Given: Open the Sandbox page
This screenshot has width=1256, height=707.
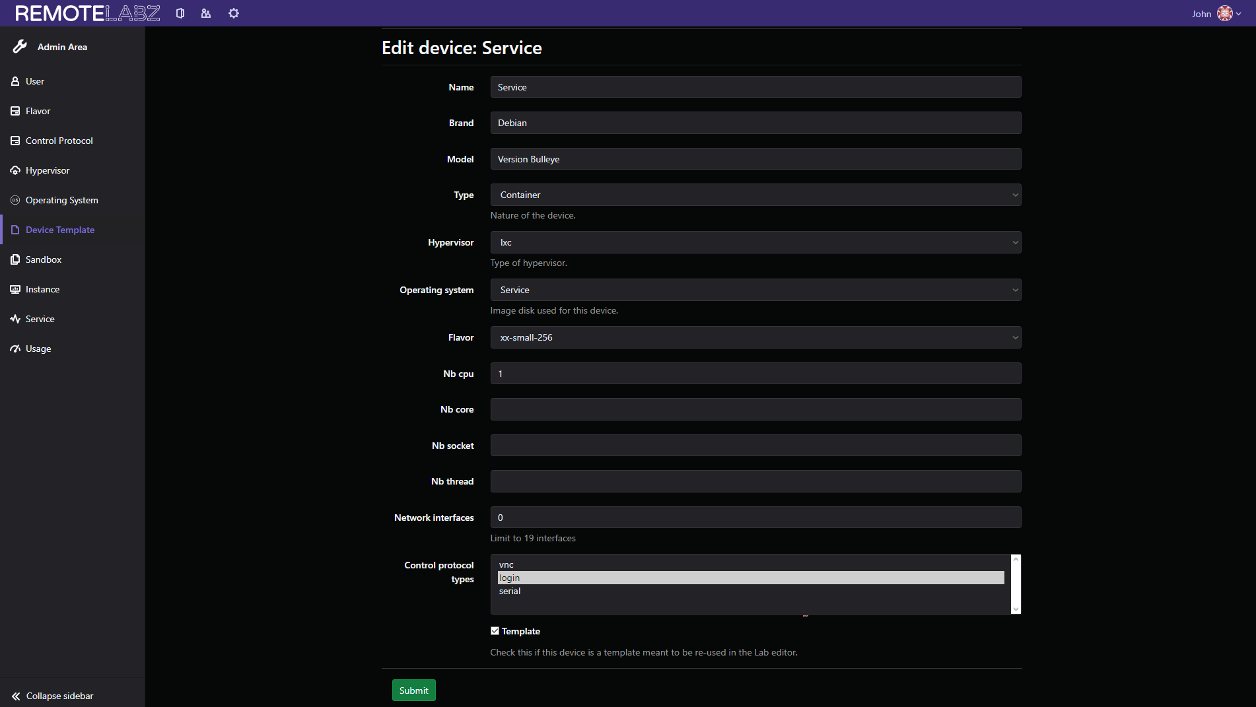Looking at the screenshot, I should pos(44,259).
